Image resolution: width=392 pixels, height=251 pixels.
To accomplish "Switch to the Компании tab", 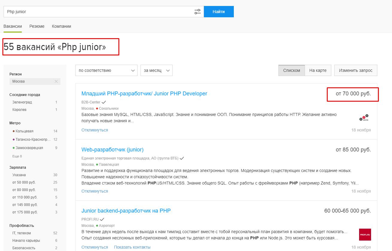I will point(61,26).
